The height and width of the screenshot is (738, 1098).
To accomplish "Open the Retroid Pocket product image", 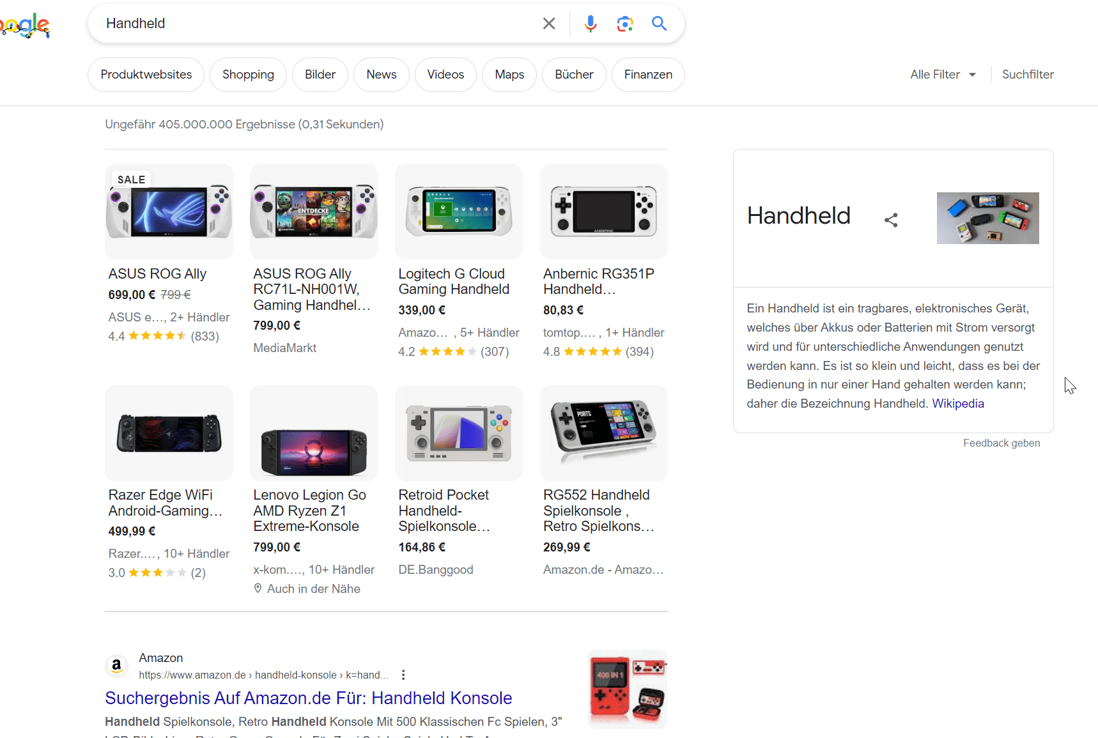I will coord(459,433).
